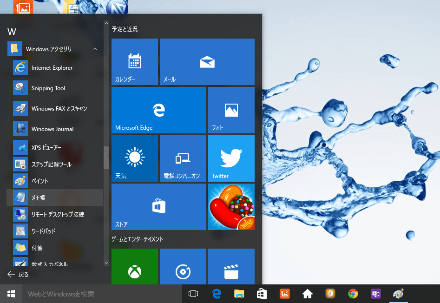Open Edge from the taskbar
Screen dimensions: 440x303
coord(217,294)
